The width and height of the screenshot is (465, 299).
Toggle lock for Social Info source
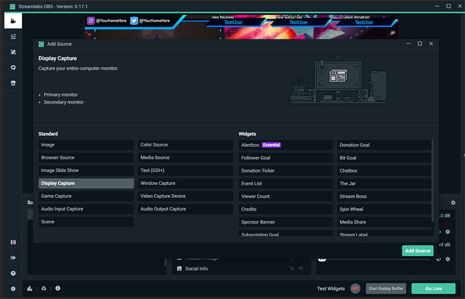[x=292, y=268]
